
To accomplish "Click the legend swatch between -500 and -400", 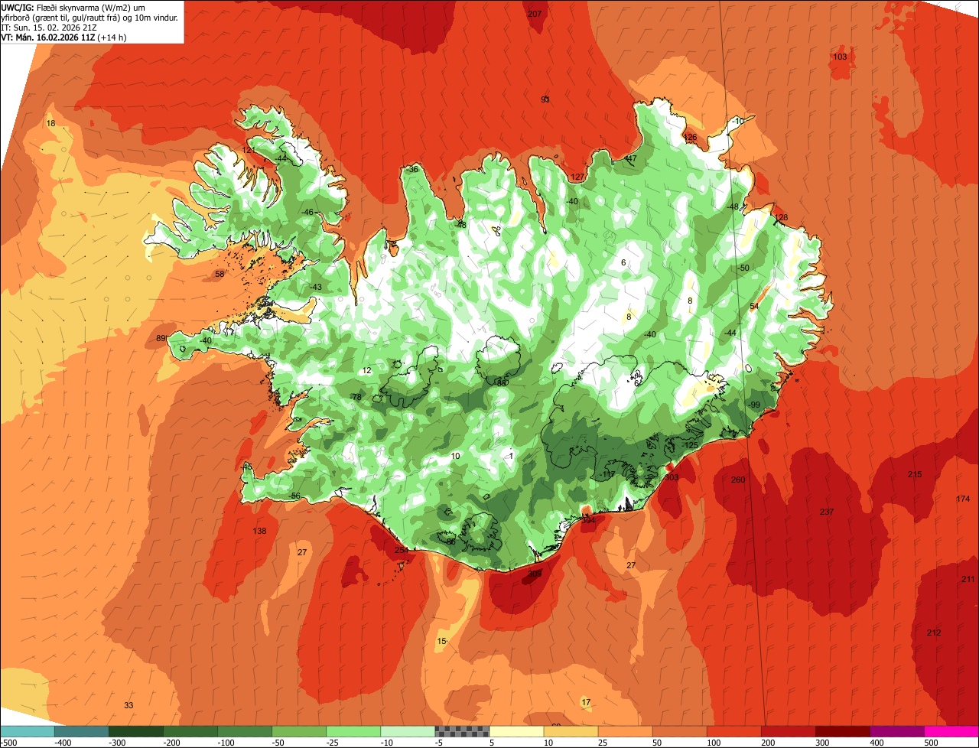I will [x=27, y=731].
